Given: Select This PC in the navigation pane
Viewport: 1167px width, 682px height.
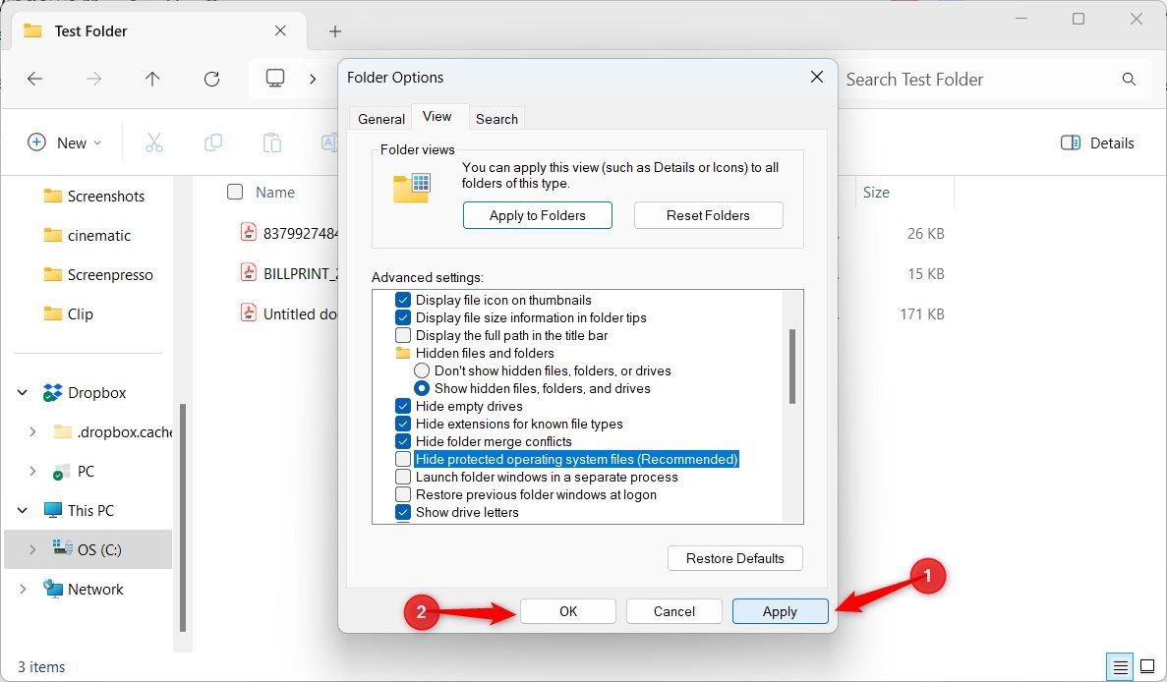Looking at the screenshot, I should click(90, 510).
